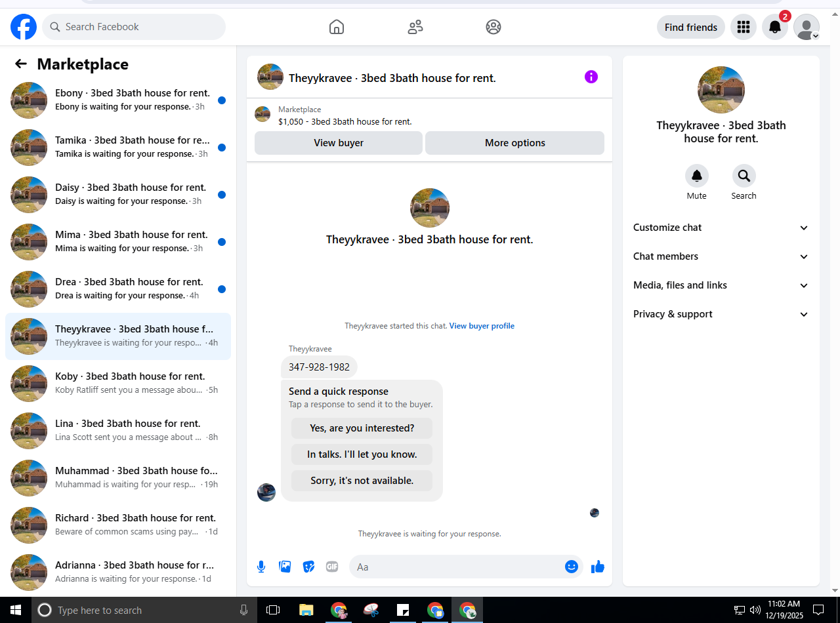
Task: Expand Media, files and links section
Action: pos(721,285)
